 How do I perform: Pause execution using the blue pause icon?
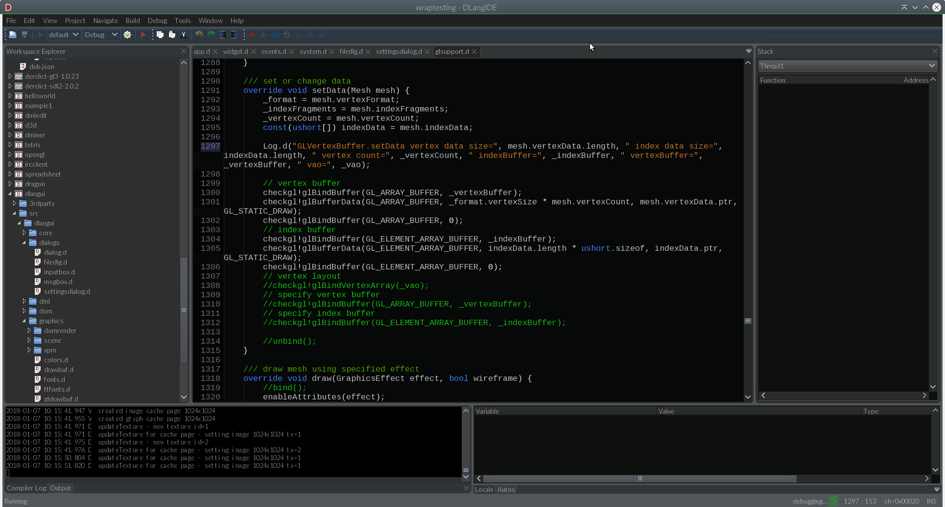(275, 35)
